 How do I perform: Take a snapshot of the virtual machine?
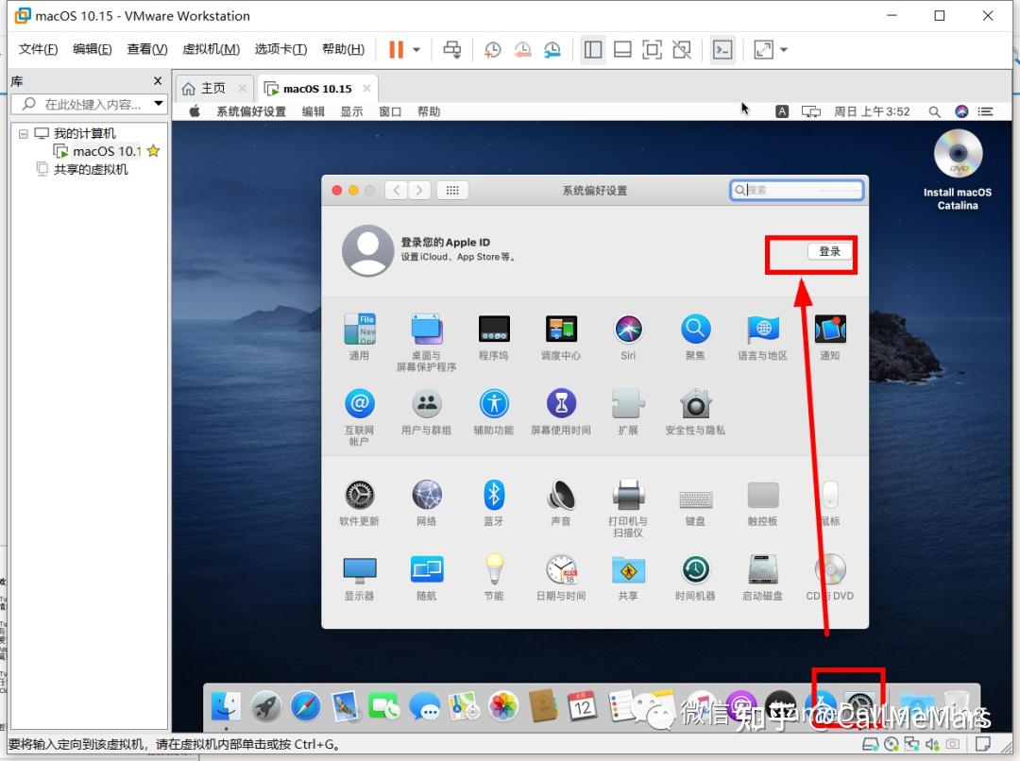[492, 49]
